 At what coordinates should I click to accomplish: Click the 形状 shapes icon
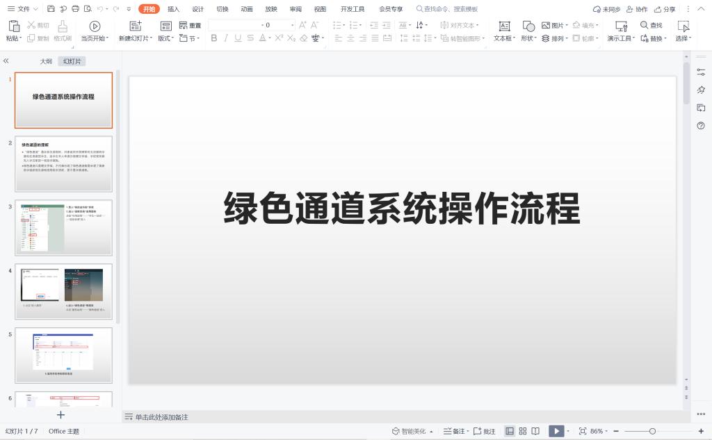click(x=528, y=26)
